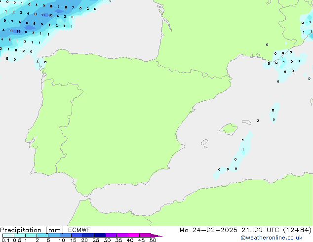Click the 30–35 mm legend swatch
Viewport: 313px width, 242px height.
[x=111, y=236]
